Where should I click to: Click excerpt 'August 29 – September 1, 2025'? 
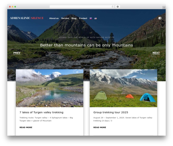pyautogui.click(x=123, y=119)
